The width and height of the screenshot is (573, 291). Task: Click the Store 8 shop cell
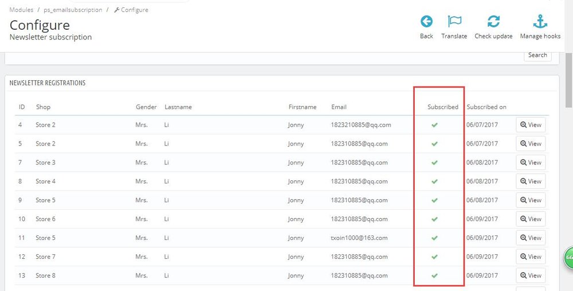coord(45,276)
